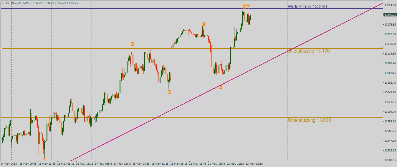
Task: Click time axis label '14 May 2018'
Action: pyautogui.click(x=9, y=164)
